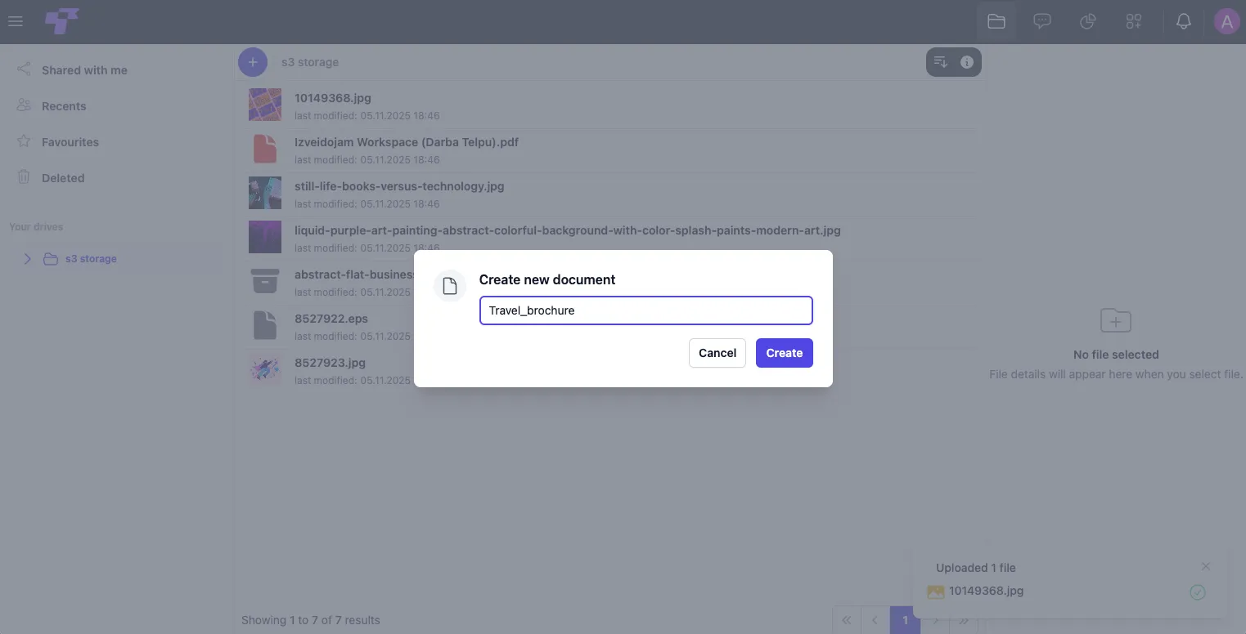1246x634 pixels.
Task: Click the app logo in header
Action: point(62,21)
